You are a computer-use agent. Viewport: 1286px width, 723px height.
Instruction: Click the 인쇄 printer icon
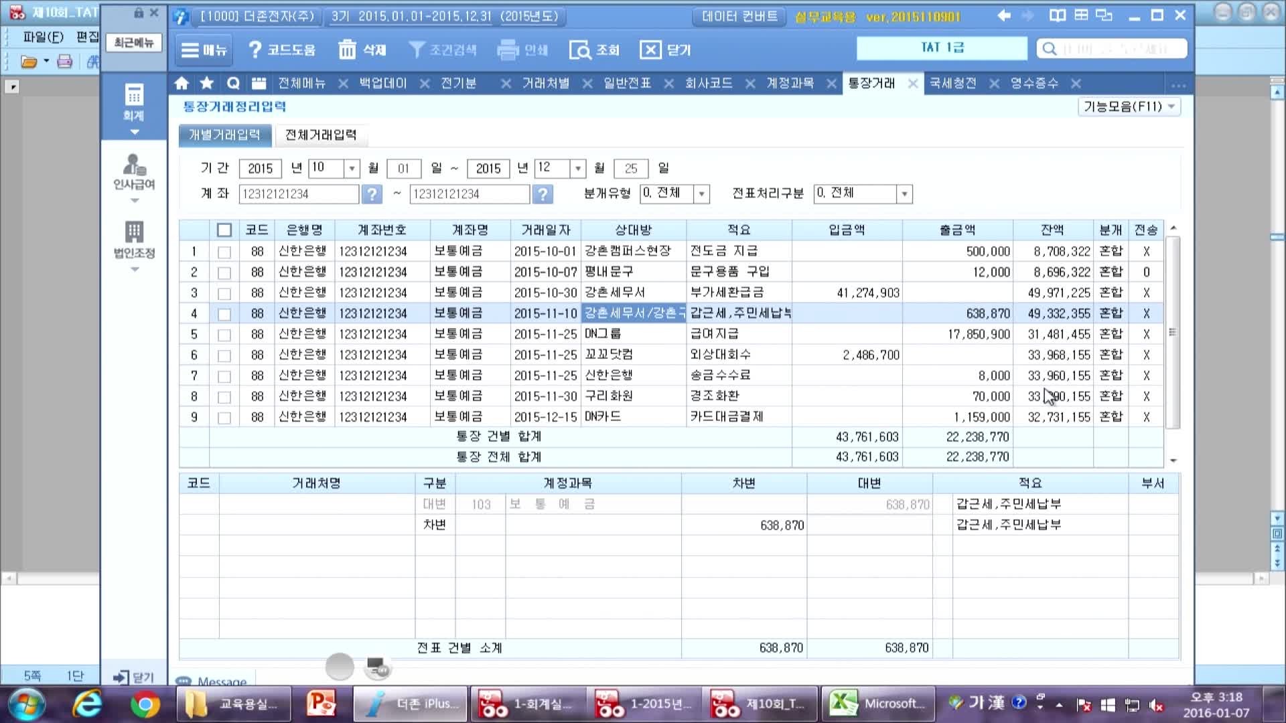tap(508, 50)
